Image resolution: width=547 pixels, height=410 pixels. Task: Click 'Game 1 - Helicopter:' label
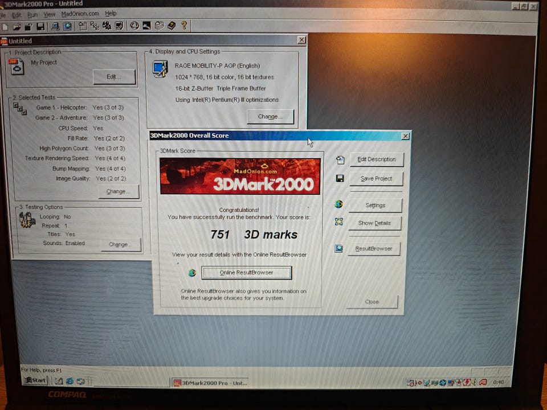point(62,108)
